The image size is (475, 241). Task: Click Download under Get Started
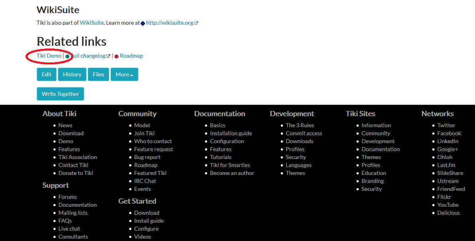click(x=147, y=213)
